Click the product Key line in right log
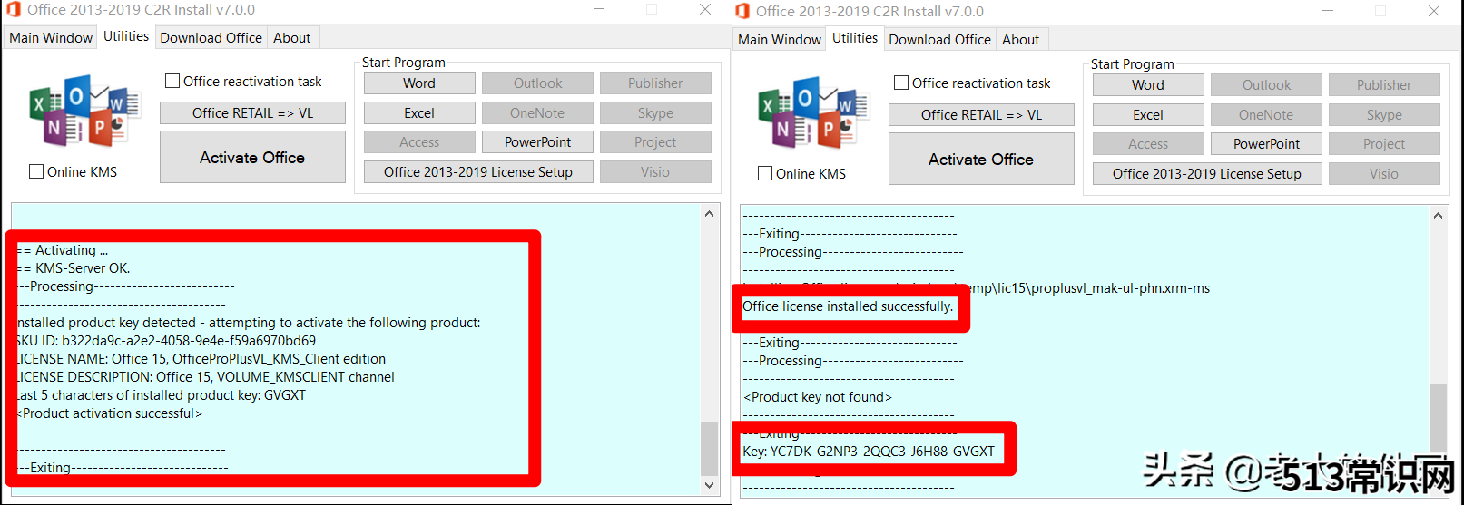The height and width of the screenshot is (505, 1464). click(869, 452)
